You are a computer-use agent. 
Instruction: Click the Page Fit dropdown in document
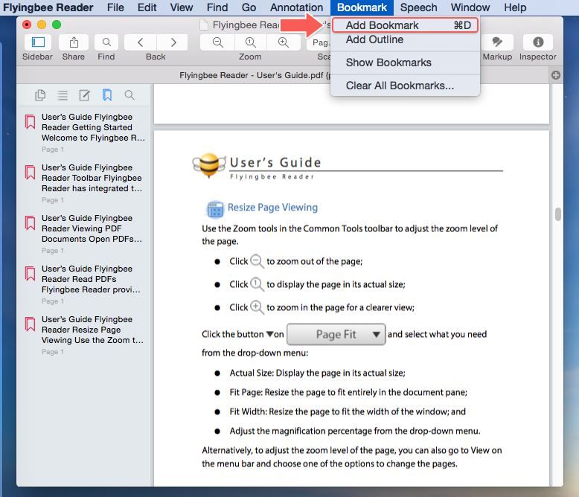coord(336,334)
